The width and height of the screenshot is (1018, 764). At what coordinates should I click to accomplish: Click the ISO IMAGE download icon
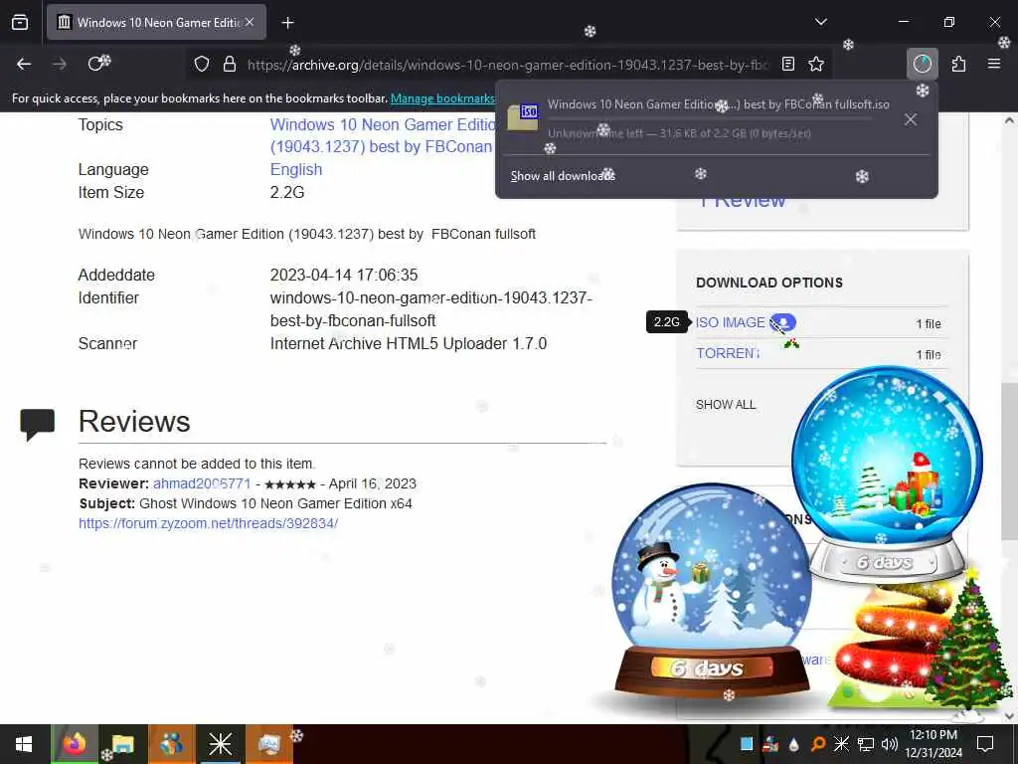pyautogui.click(x=783, y=322)
